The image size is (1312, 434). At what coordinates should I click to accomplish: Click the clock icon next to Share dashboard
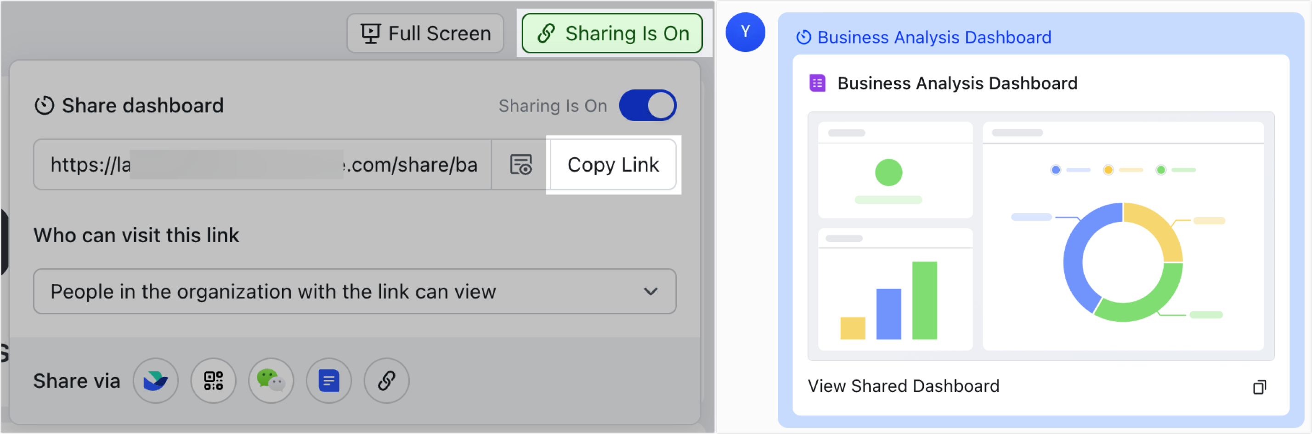pos(44,106)
